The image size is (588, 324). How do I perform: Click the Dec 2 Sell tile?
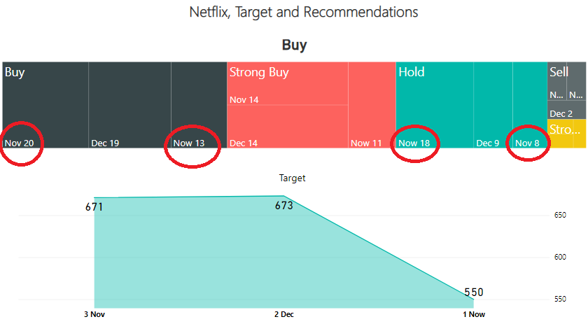[x=566, y=109]
